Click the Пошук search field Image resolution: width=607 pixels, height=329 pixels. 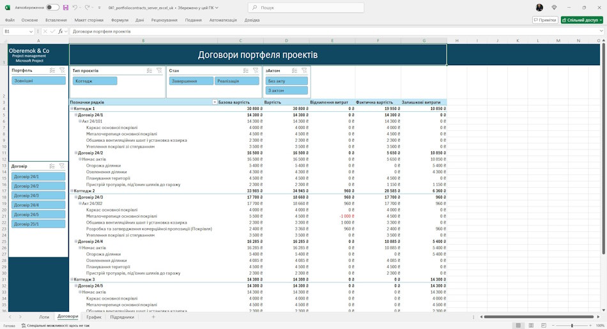click(x=306, y=8)
